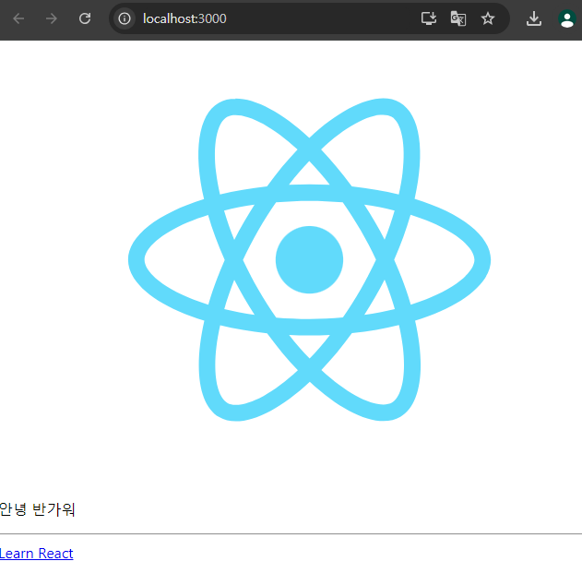Reload the localhost page
The width and height of the screenshot is (582, 585).
coord(85,18)
